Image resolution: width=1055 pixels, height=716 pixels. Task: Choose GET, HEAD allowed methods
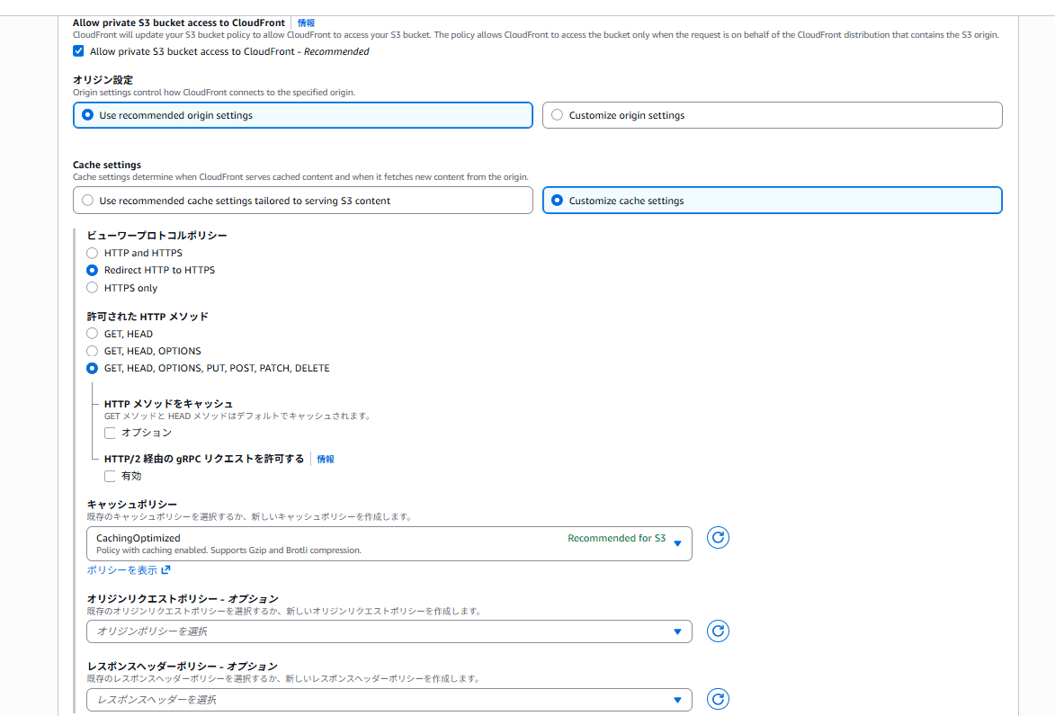point(92,334)
